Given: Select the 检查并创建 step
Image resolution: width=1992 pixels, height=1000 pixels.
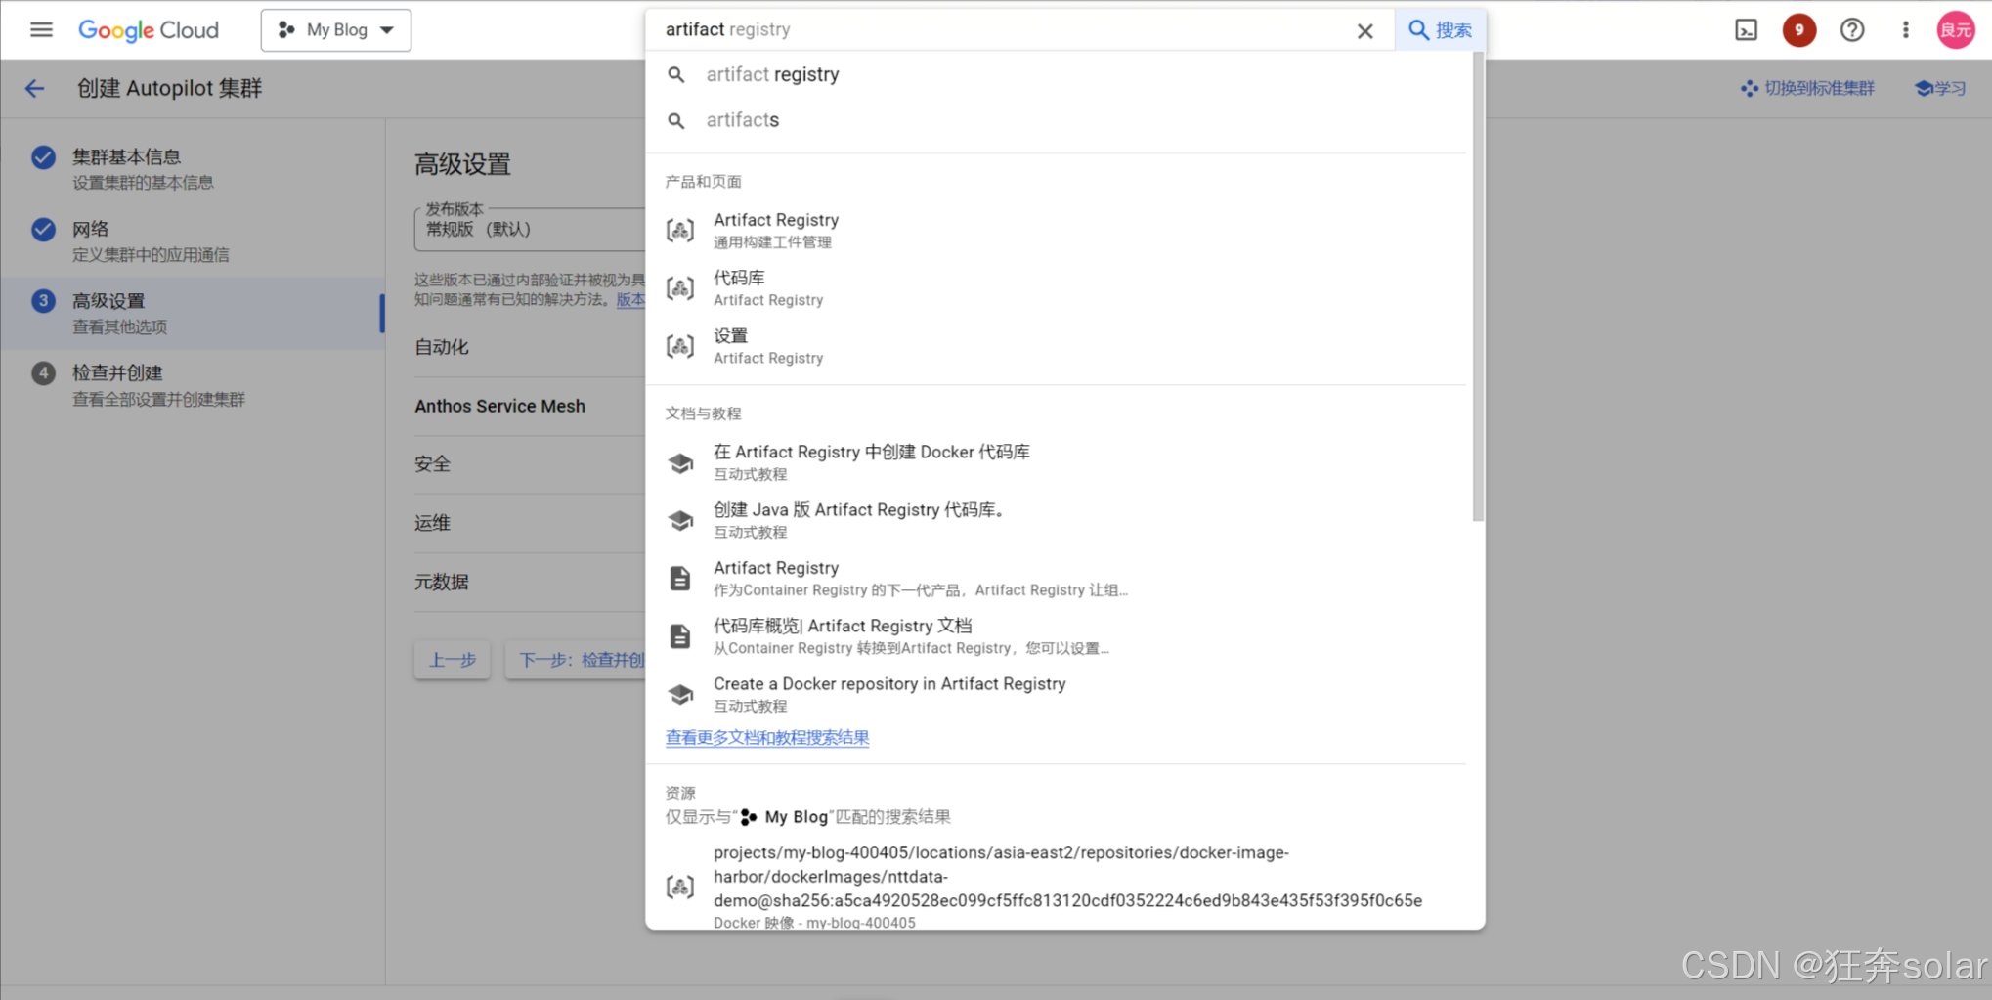Looking at the screenshot, I should (x=193, y=385).
